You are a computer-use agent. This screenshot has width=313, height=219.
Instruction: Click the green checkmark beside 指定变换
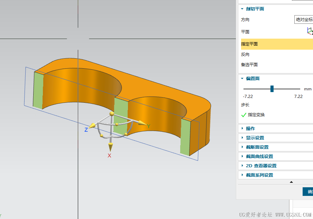coord(244,115)
